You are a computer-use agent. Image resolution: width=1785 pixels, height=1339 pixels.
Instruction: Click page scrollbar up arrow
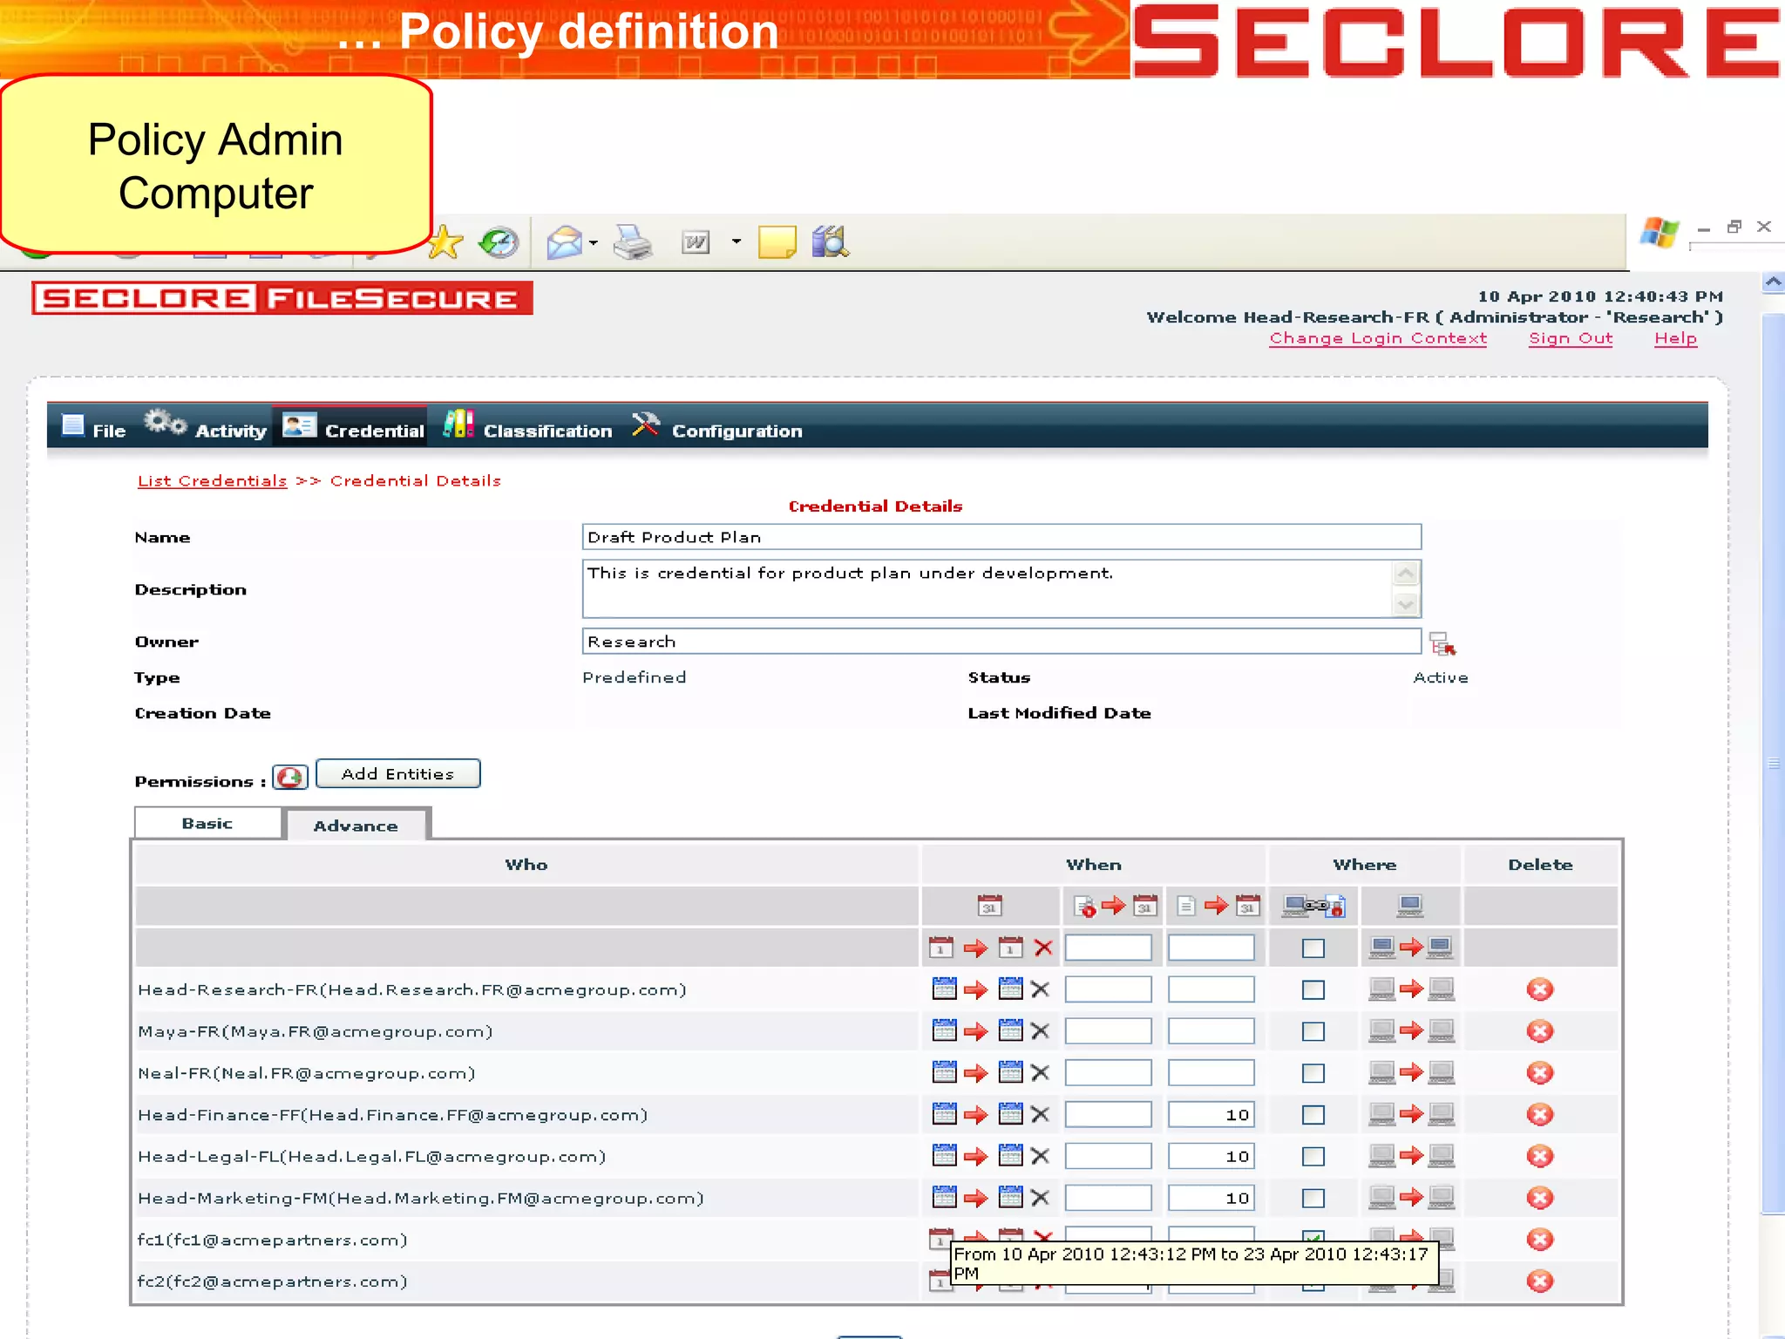tap(1773, 283)
